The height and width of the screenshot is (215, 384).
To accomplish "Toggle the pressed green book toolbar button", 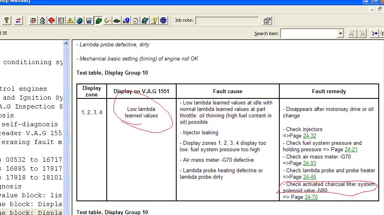I will tap(98, 21).
